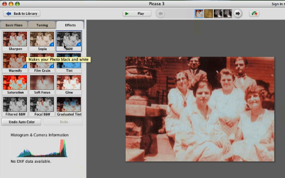The width and height of the screenshot is (285, 178).
Task: Apply the Film Grain effect
Action: pyautogui.click(x=42, y=63)
